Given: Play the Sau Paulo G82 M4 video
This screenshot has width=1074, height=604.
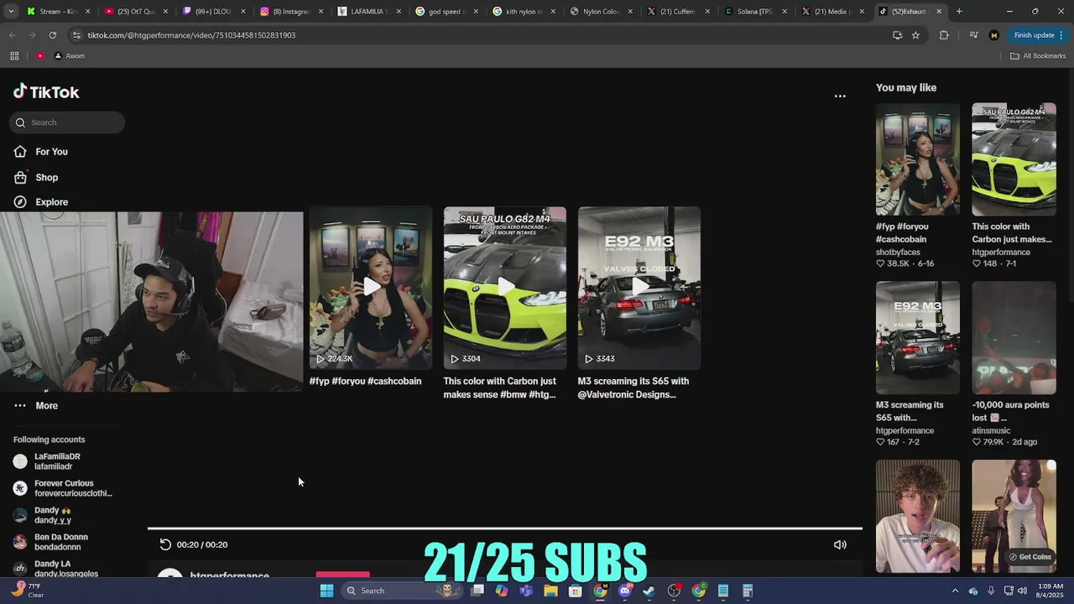Looking at the screenshot, I should [505, 288].
